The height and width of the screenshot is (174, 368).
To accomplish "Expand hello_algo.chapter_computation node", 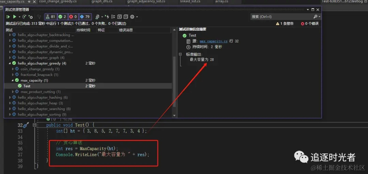I will 10,41.
